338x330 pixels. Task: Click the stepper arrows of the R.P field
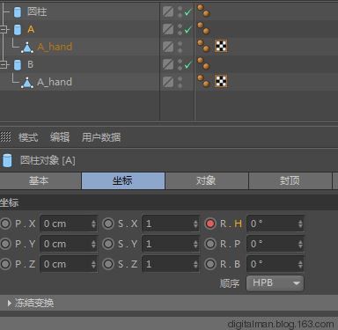300,244
